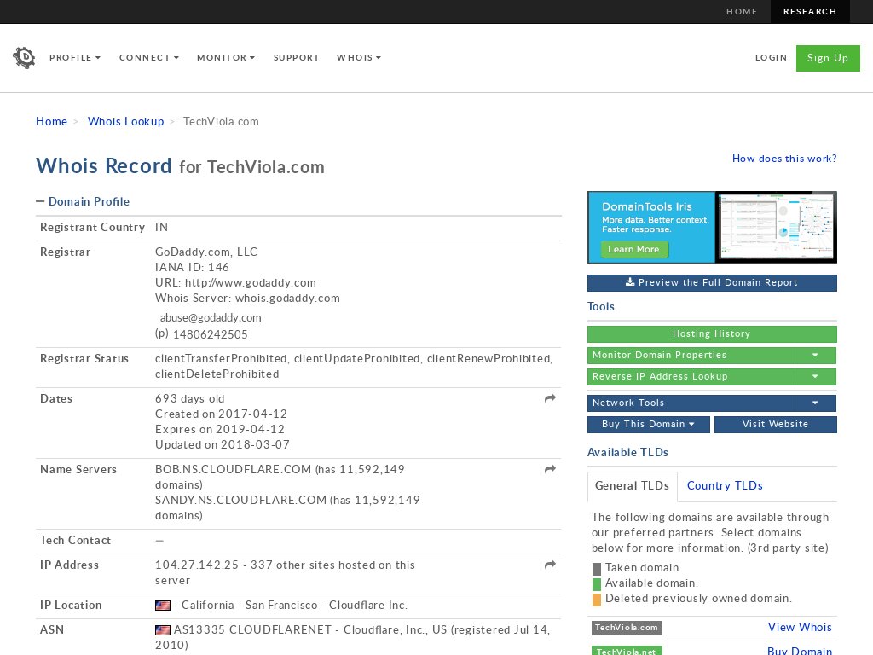Click View Whois for TechViola.com

click(800, 627)
